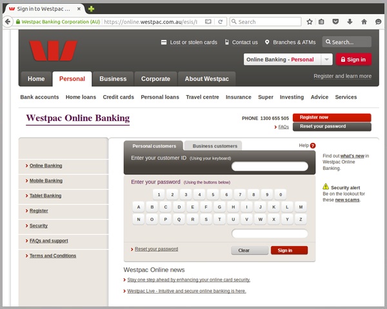Click the green padlock site identity icon

click(x=18, y=22)
